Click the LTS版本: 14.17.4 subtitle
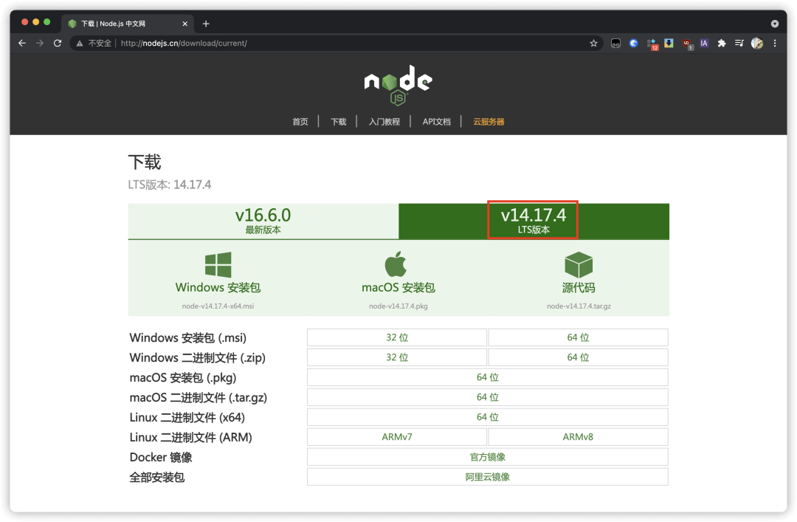 [169, 185]
